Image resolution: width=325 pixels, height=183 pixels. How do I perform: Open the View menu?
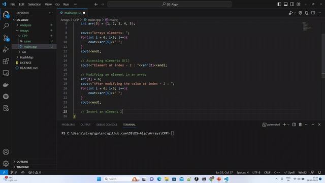[x=48, y=4]
